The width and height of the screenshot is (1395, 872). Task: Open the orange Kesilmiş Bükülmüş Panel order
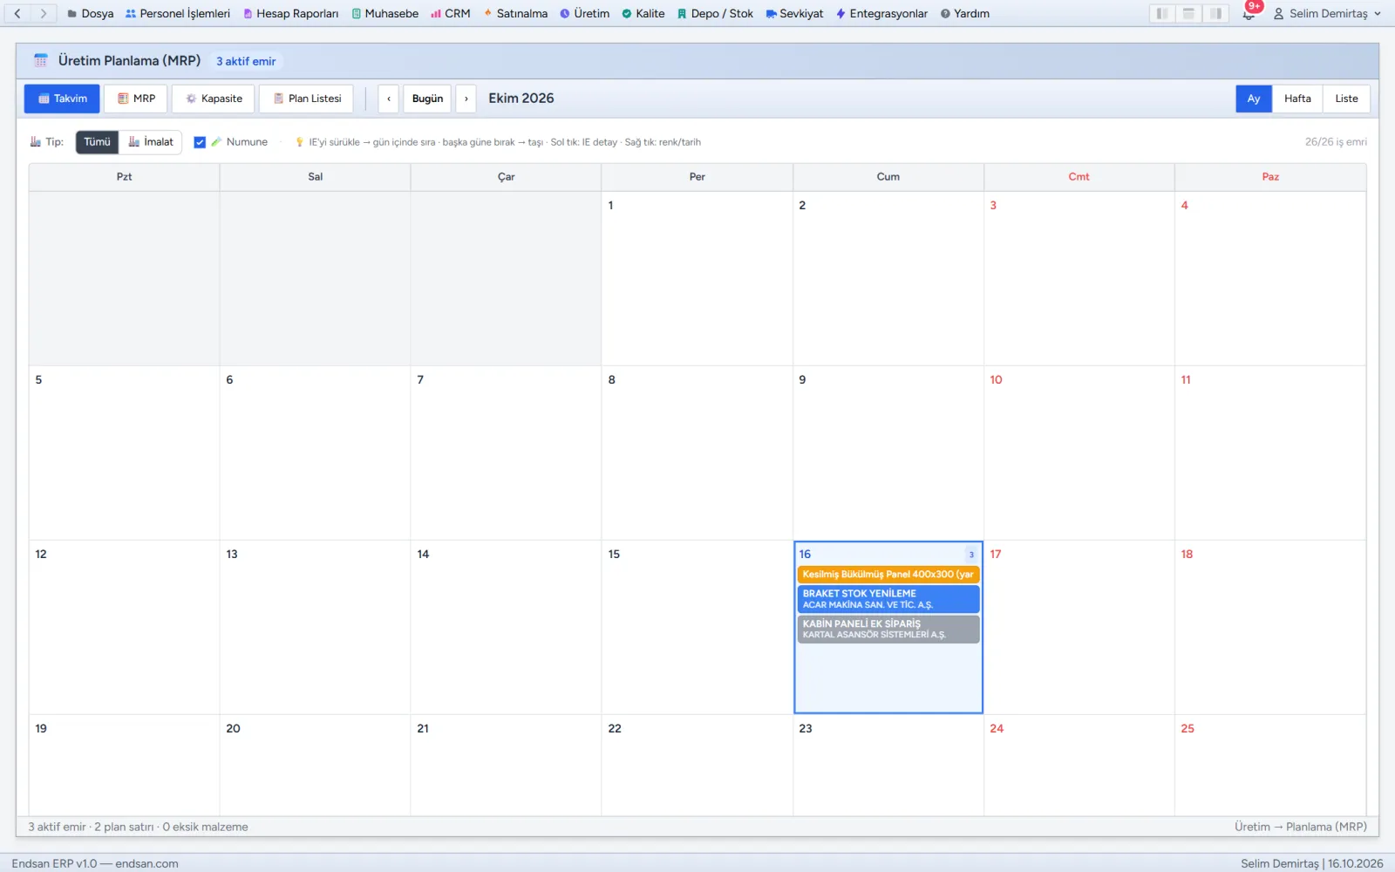click(x=888, y=575)
